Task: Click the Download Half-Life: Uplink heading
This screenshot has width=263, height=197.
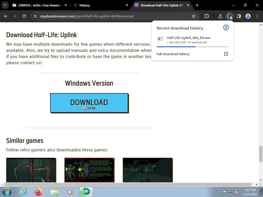Action: pyautogui.click(x=42, y=35)
